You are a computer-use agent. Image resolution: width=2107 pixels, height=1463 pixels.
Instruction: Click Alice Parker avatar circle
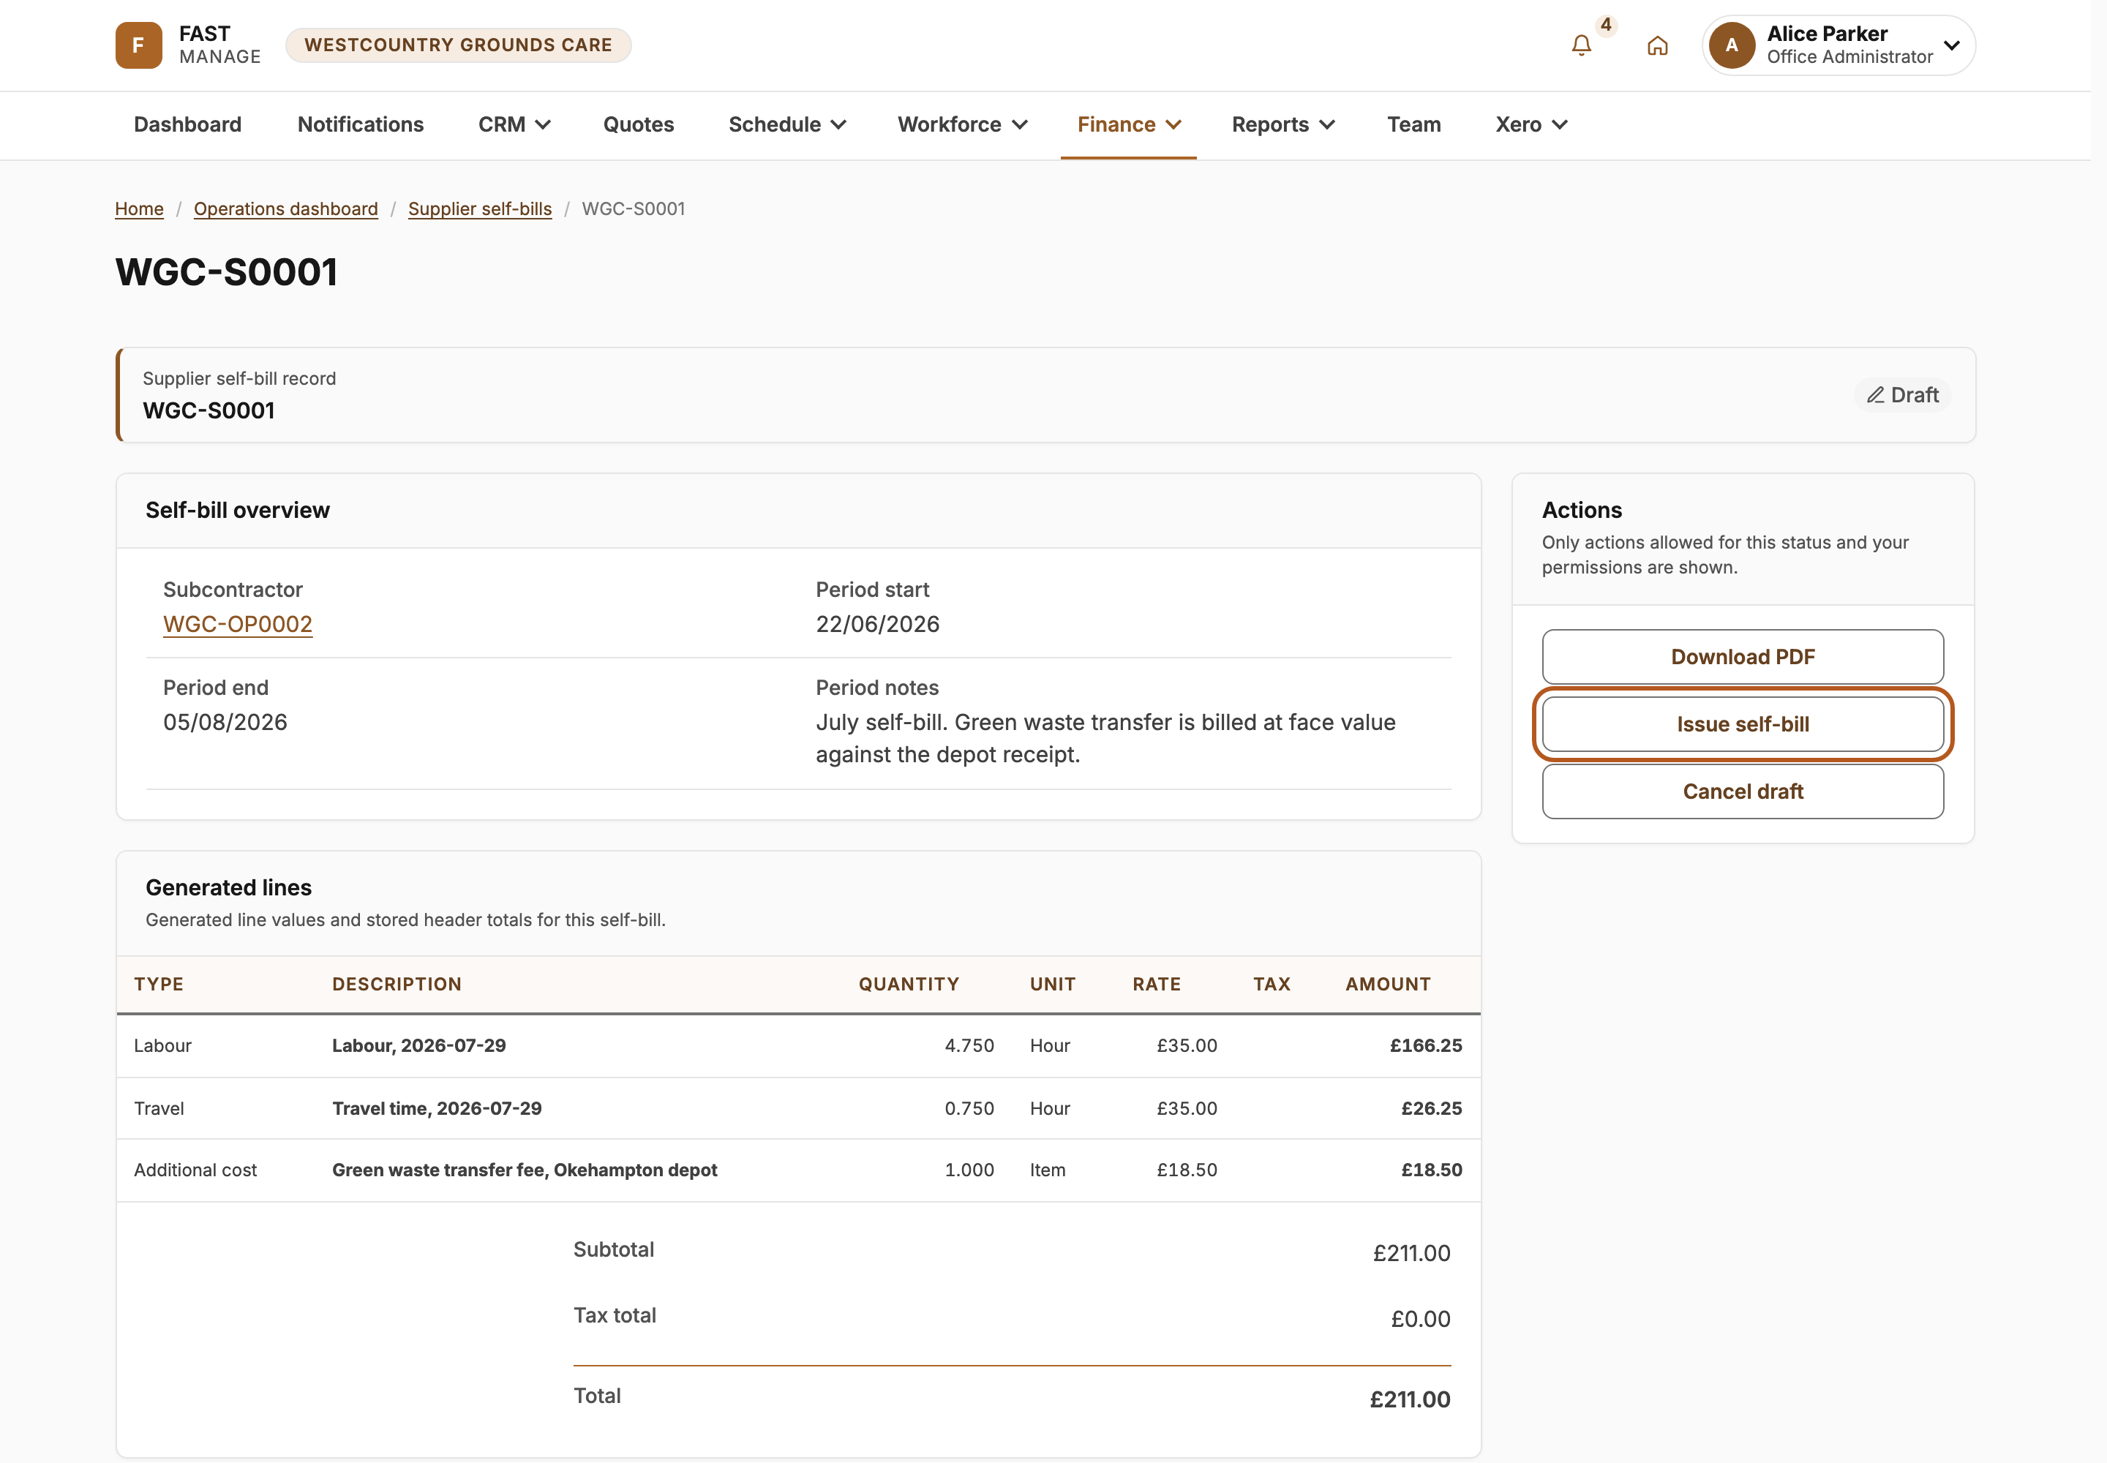coord(1731,45)
